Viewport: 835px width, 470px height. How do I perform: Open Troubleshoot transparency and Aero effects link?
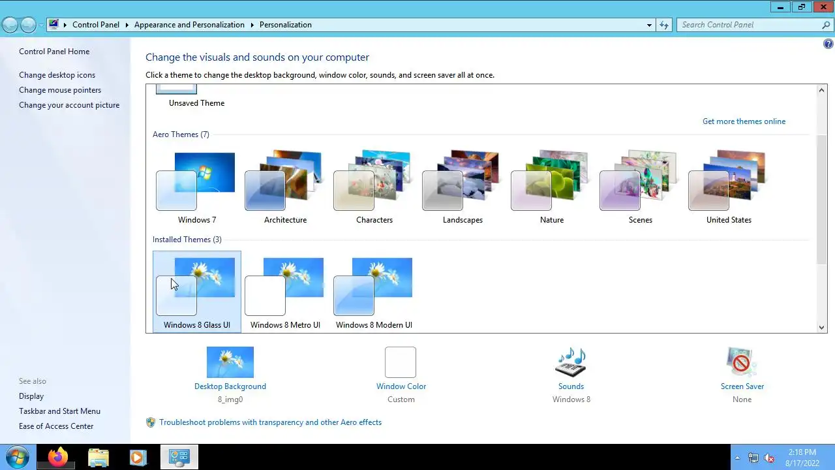point(271,422)
